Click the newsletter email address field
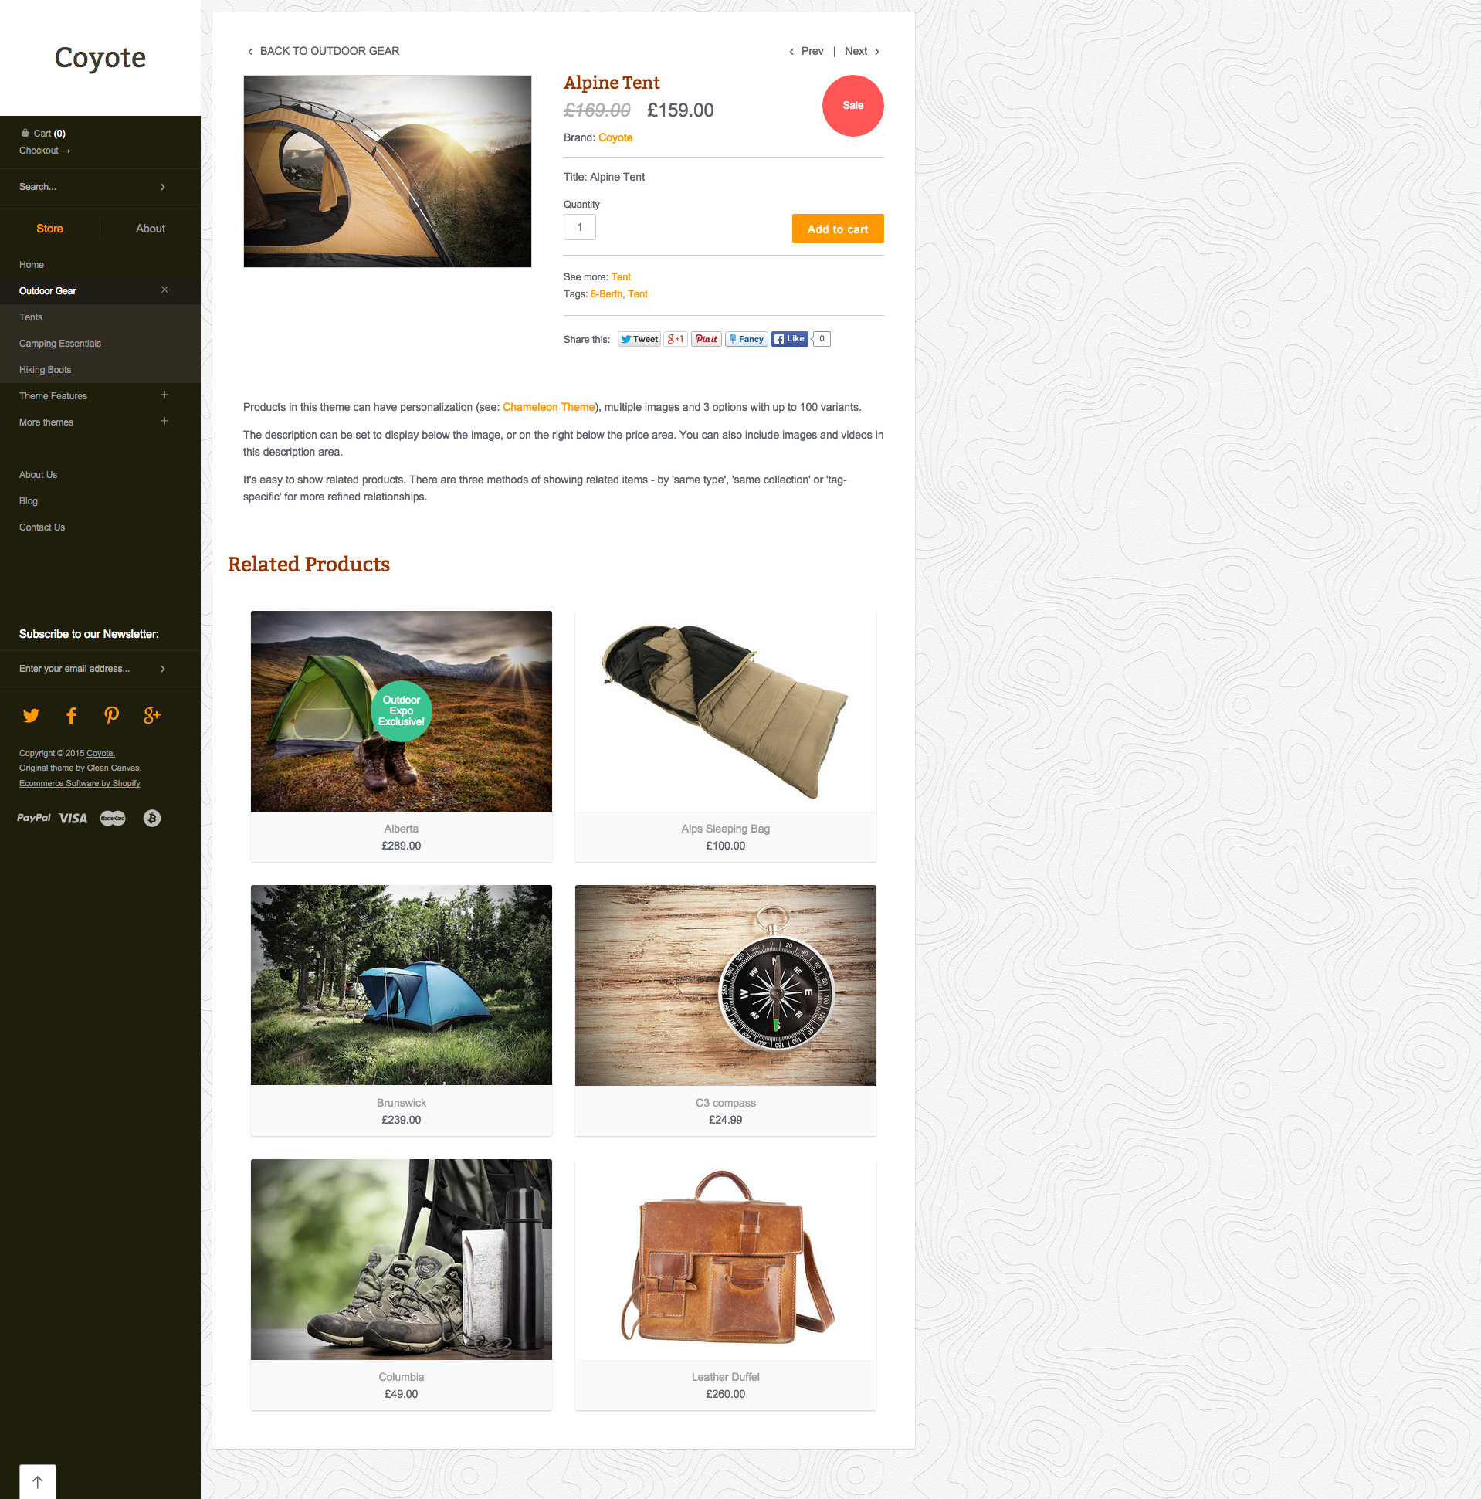Image resolution: width=1481 pixels, height=1499 pixels. (x=86, y=669)
